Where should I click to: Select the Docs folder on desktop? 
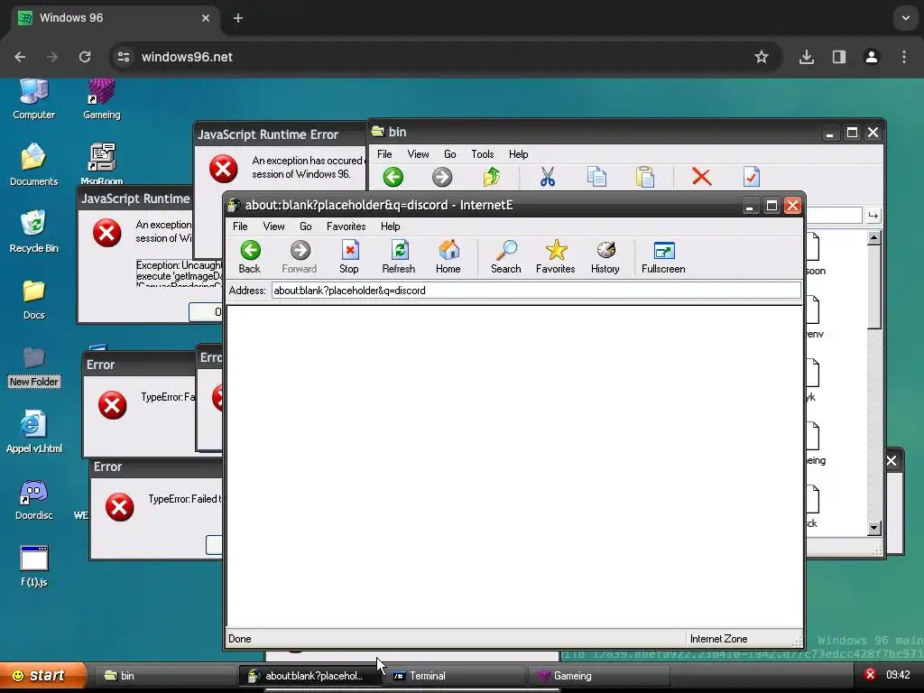click(34, 300)
